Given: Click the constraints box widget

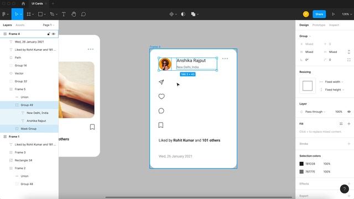Looking at the screenshot, I should [x=308, y=86].
